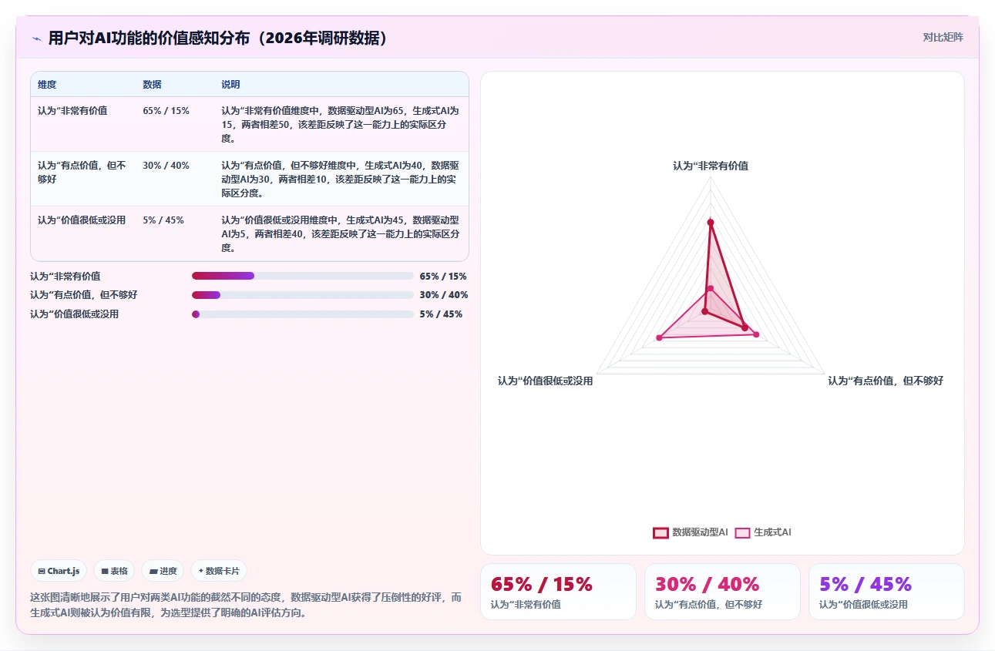Click the 5% / 45% data card
The image size is (995, 651).
click(x=886, y=592)
